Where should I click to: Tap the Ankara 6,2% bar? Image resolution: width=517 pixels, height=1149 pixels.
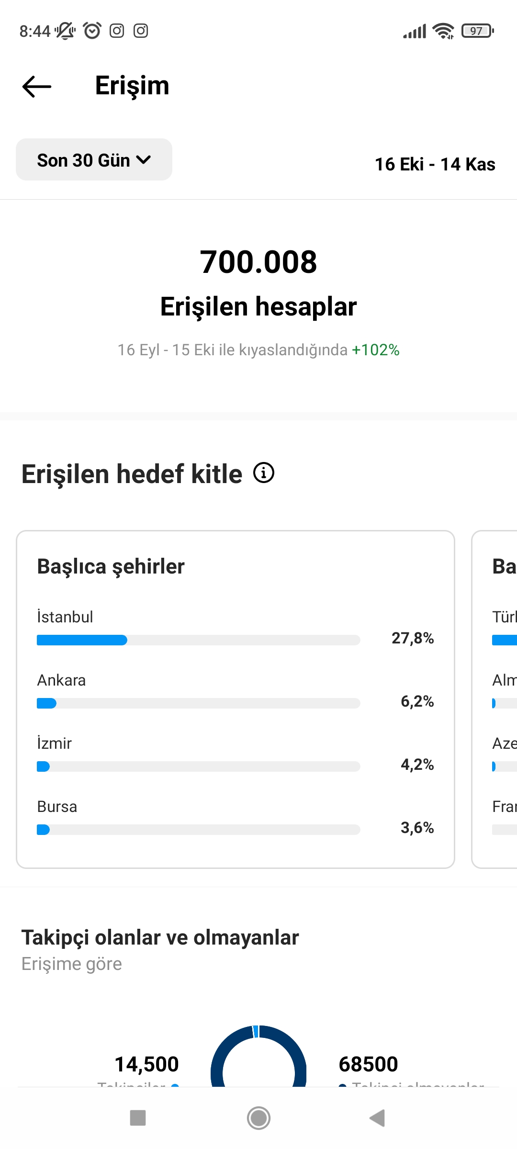coord(198,703)
